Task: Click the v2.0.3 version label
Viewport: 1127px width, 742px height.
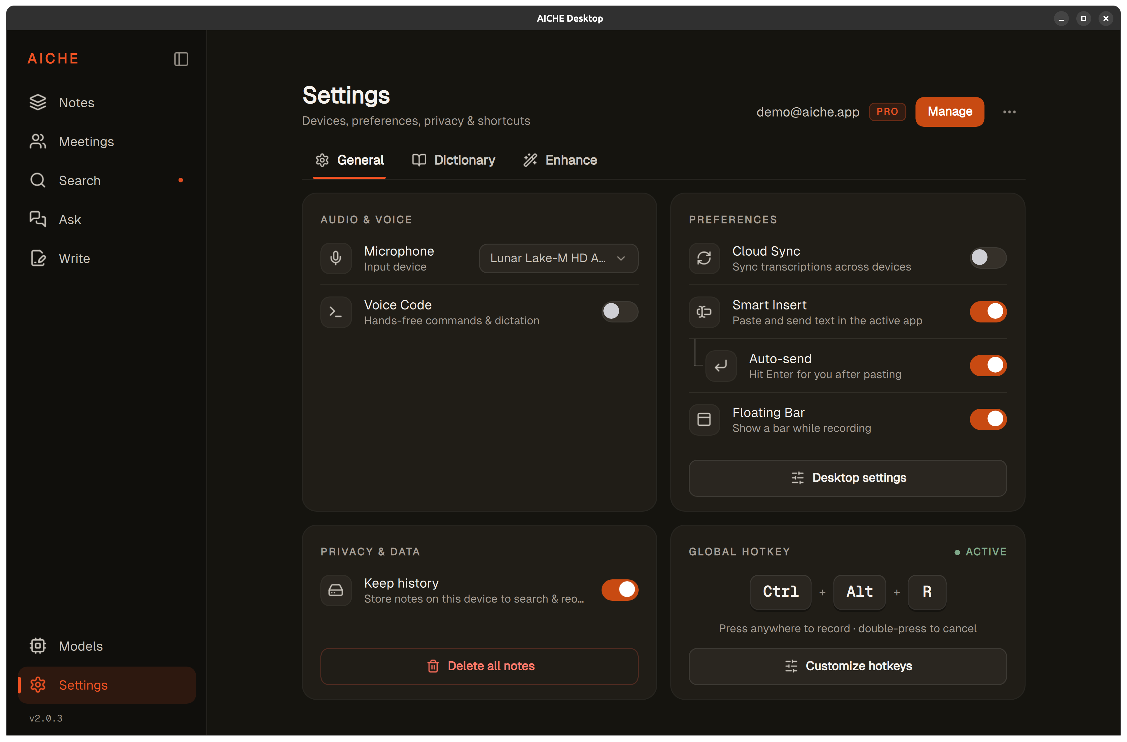Action: pyautogui.click(x=46, y=718)
